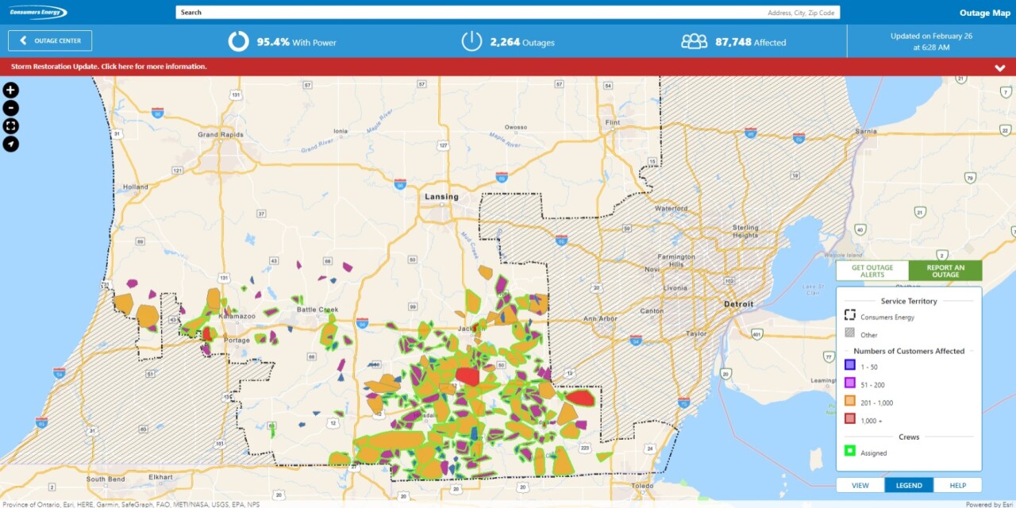Expand the storm restoration banner chevron
Viewport: 1016px width, 508px height.
tap(999, 67)
